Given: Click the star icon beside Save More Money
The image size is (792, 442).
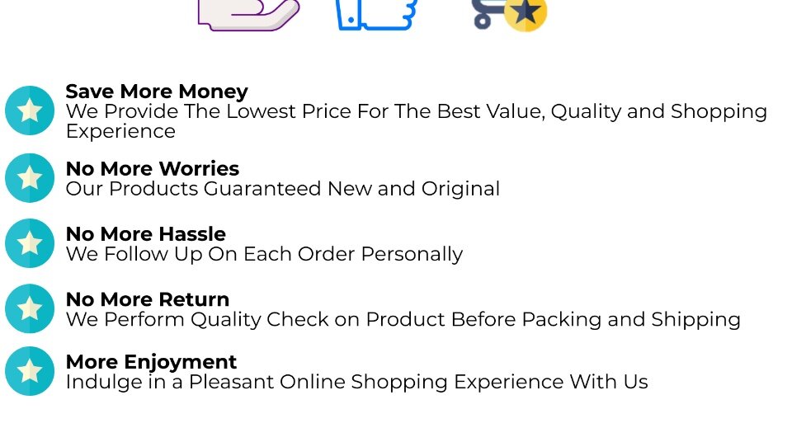Looking at the screenshot, I should pyautogui.click(x=30, y=110).
